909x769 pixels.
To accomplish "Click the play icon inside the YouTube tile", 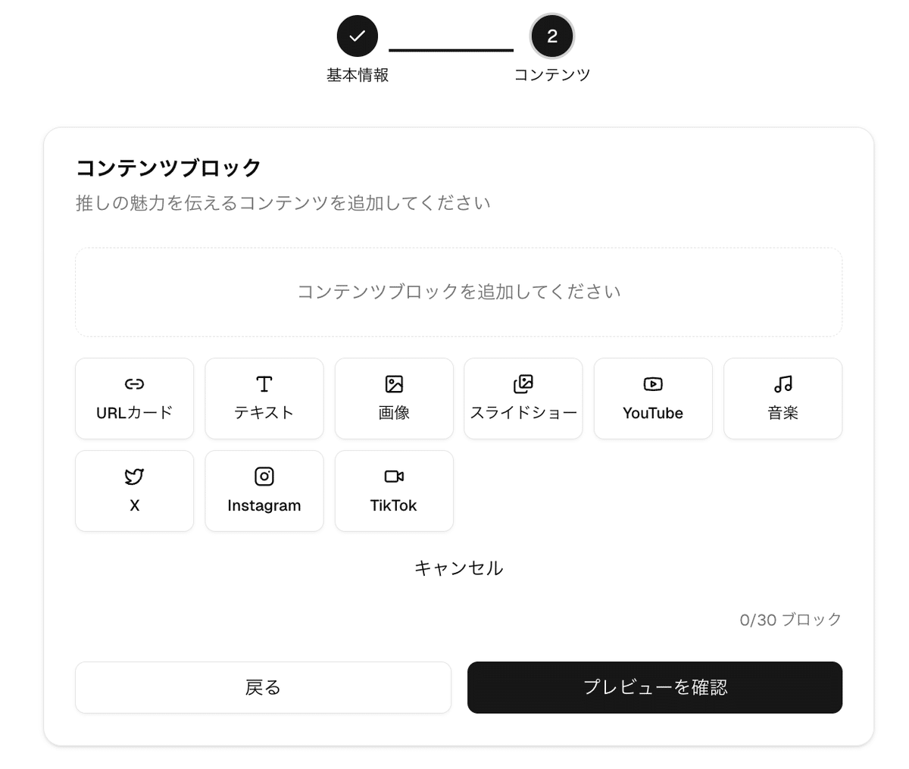I will [x=653, y=384].
